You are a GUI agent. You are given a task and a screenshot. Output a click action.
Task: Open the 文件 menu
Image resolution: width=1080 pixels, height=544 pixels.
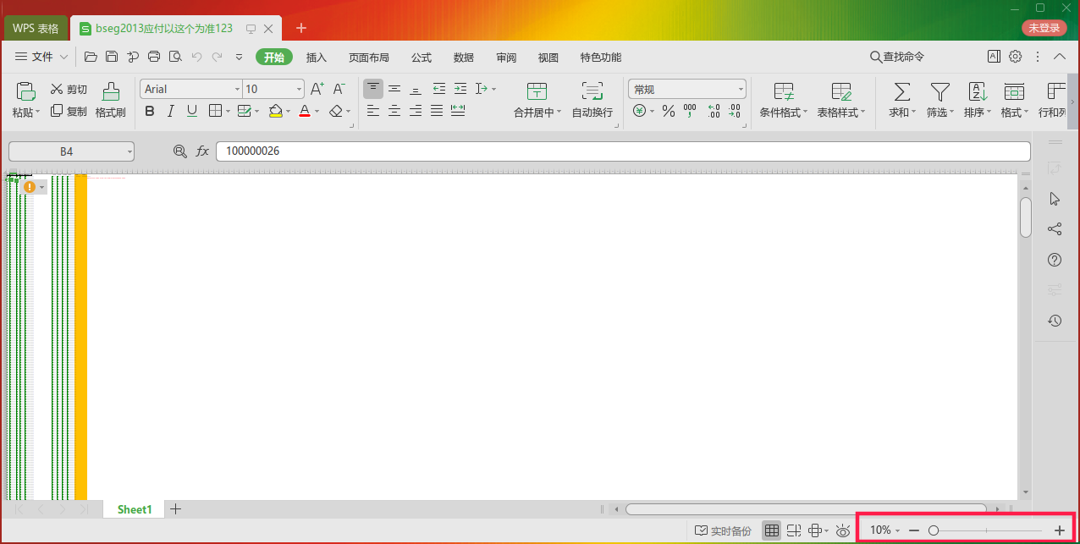pyautogui.click(x=42, y=57)
